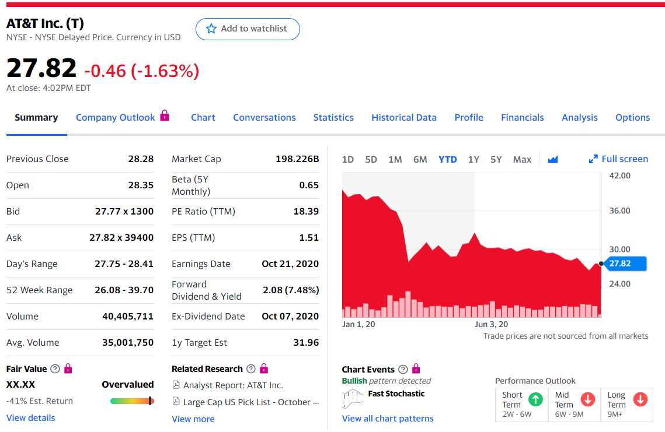Image resolution: width=665 pixels, height=432 pixels.
Task: Click the Ex-Dividend Date value Oct 07, 2020
Action: click(x=290, y=317)
